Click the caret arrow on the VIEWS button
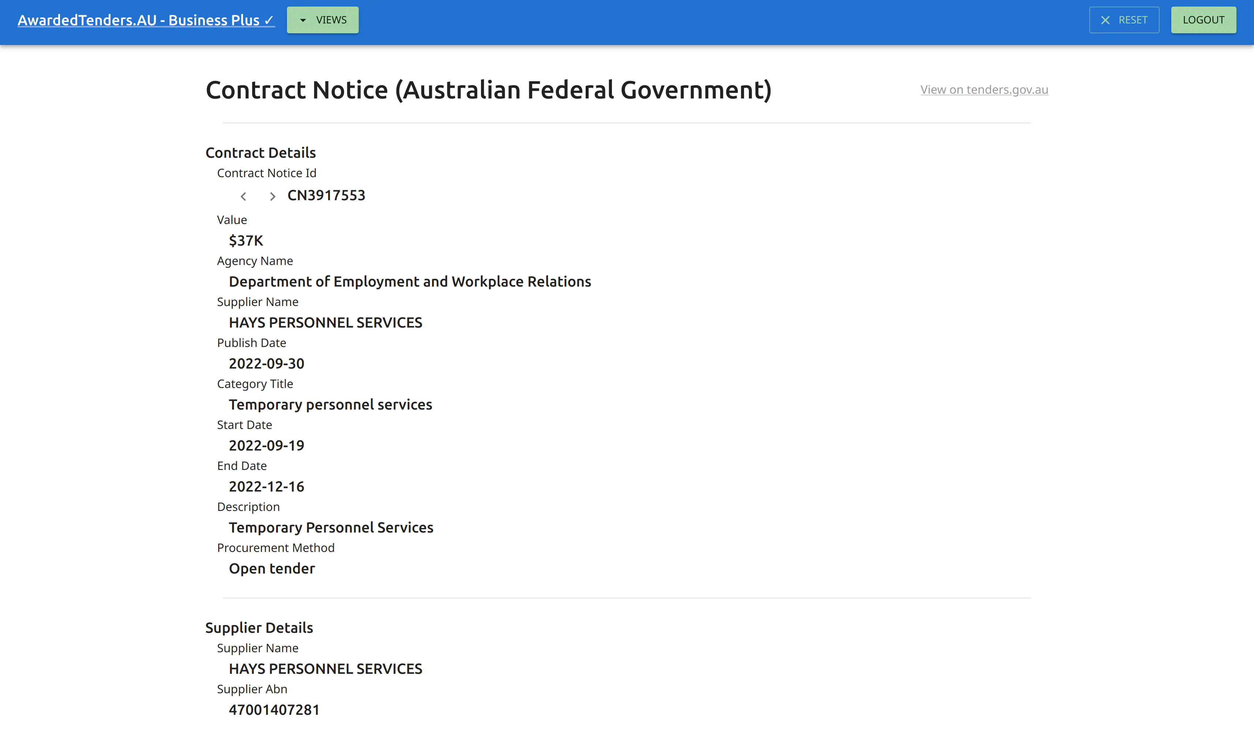 pos(303,20)
